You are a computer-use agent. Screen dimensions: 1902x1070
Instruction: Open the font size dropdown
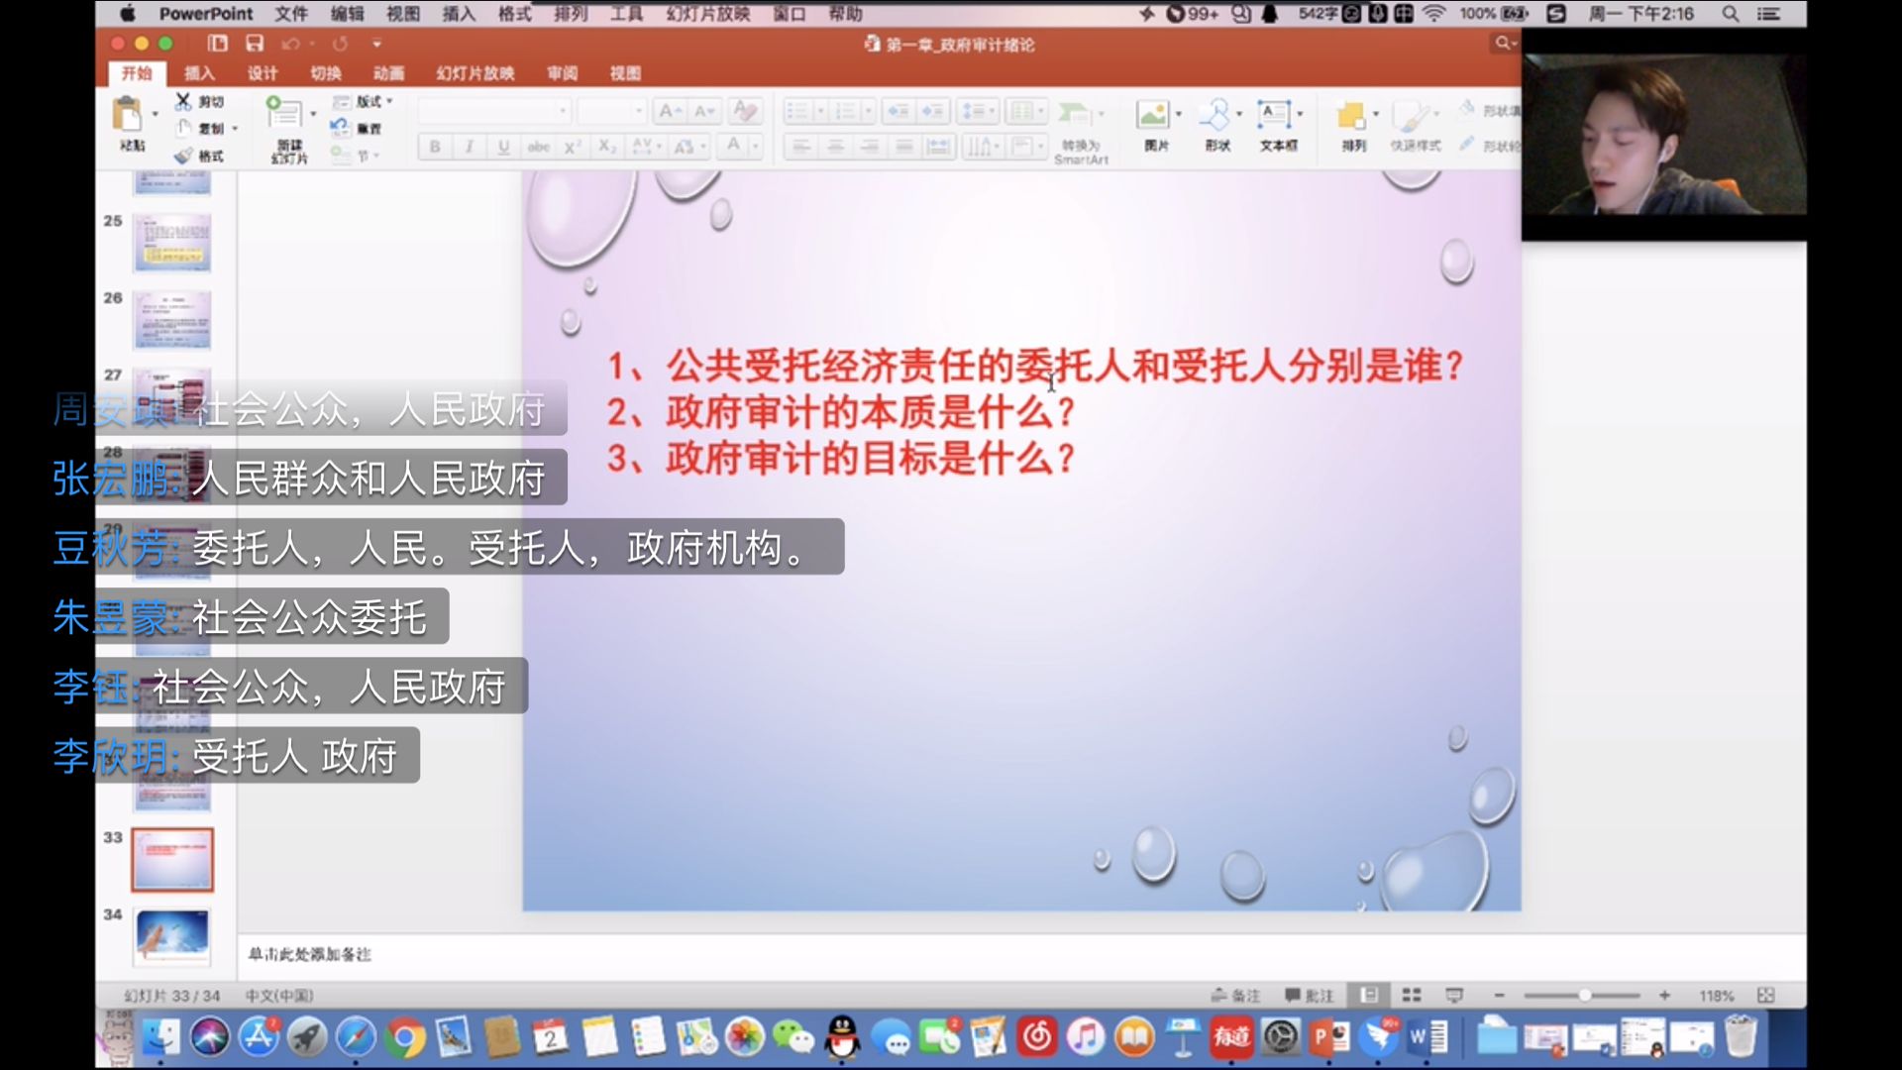(638, 111)
